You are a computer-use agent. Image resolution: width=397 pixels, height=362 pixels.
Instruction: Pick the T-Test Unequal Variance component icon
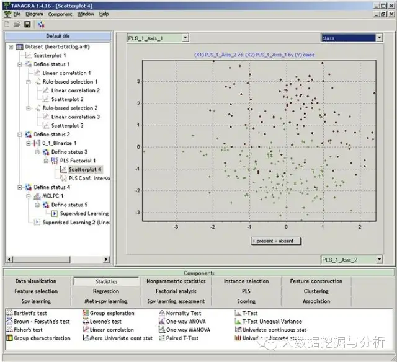(x=238, y=321)
